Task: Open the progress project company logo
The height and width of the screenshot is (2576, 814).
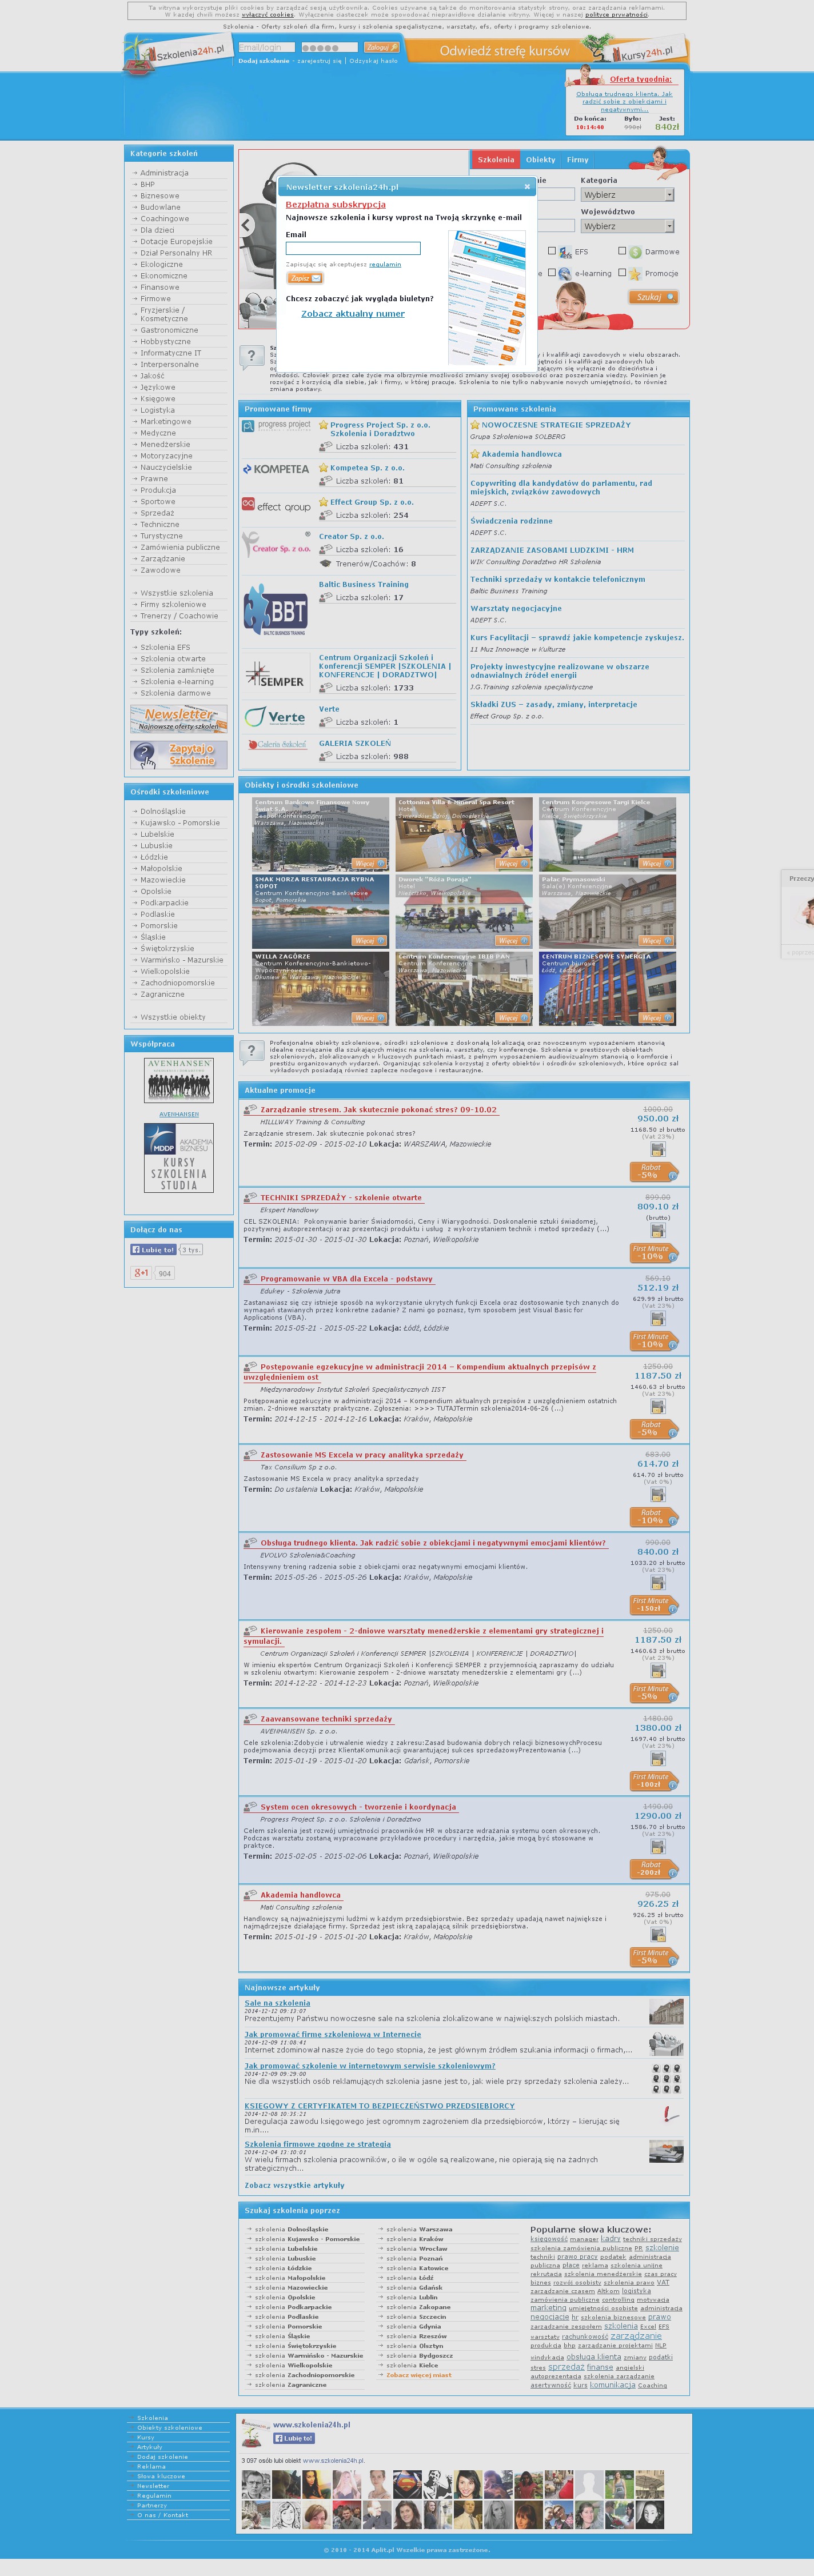Action: [277, 425]
